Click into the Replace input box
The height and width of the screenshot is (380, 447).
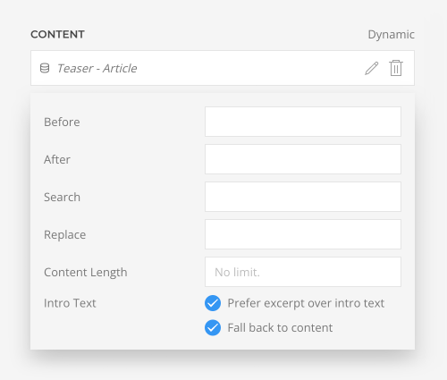tap(303, 234)
